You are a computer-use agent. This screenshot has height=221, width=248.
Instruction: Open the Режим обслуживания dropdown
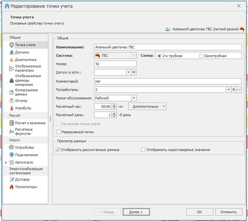[134, 98]
